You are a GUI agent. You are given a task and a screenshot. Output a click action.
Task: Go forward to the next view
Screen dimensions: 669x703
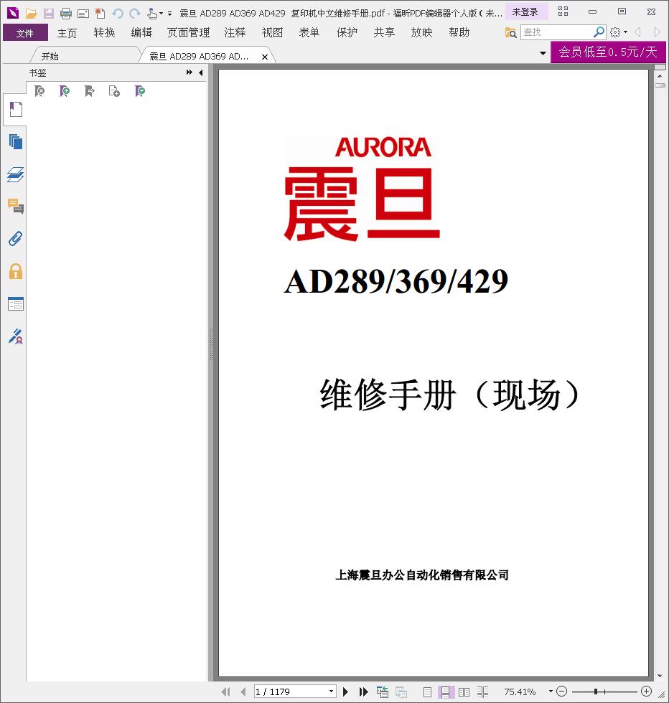pos(401,692)
